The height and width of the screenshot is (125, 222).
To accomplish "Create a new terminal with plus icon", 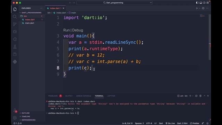I will 190,96.
